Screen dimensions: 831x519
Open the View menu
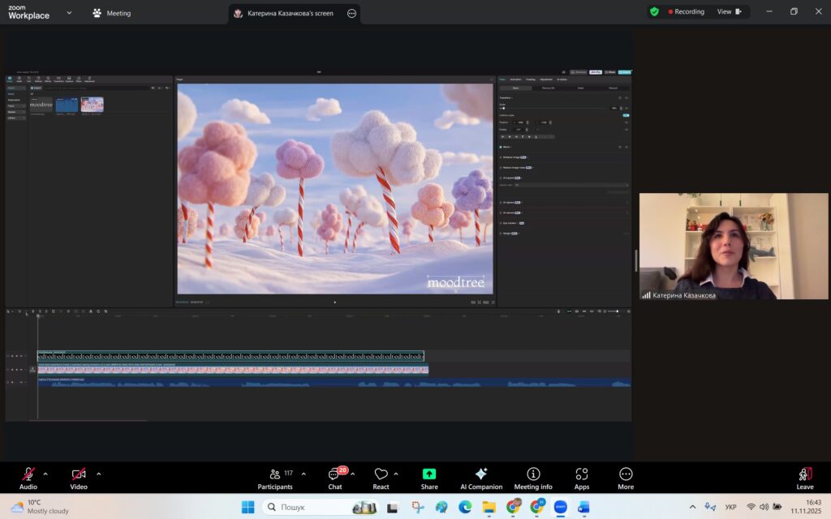click(724, 12)
